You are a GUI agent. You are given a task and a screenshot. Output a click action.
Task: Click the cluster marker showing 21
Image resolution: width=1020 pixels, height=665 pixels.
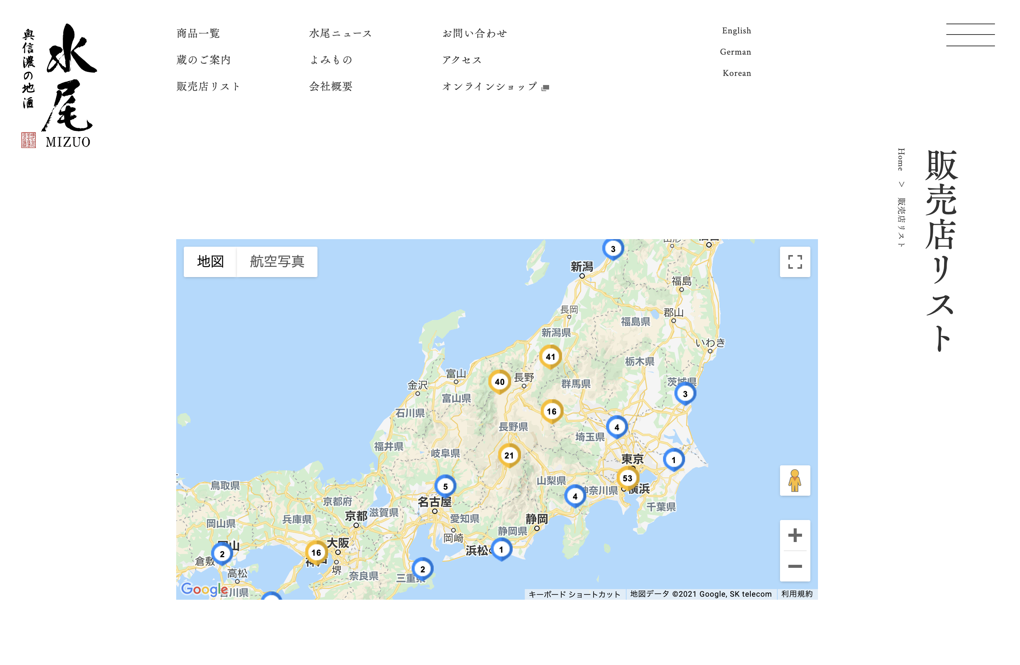pos(509,455)
